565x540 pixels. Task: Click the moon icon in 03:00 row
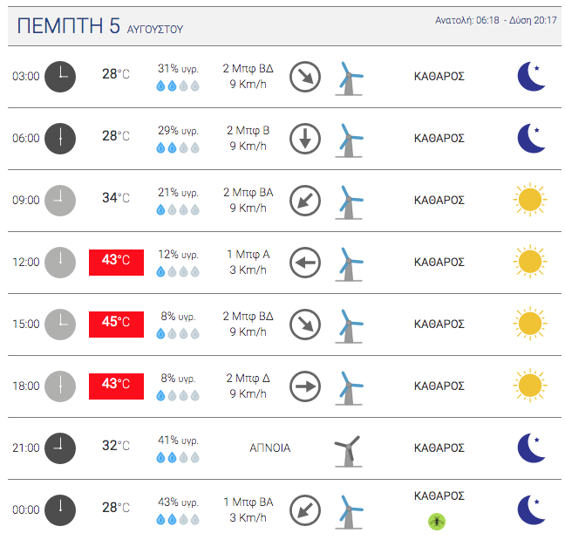[x=531, y=76]
